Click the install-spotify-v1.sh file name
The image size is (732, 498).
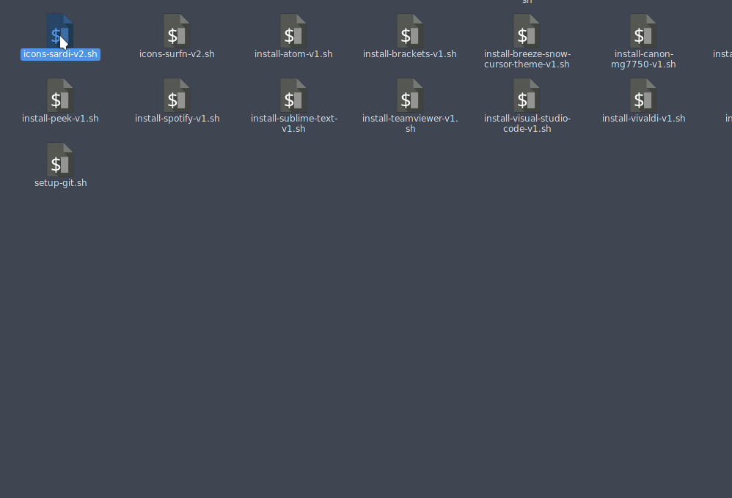[x=177, y=119]
